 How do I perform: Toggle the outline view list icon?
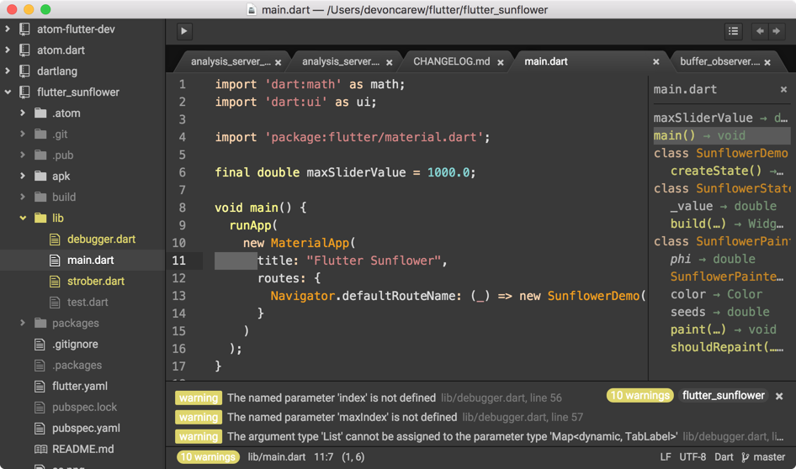[733, 31]
